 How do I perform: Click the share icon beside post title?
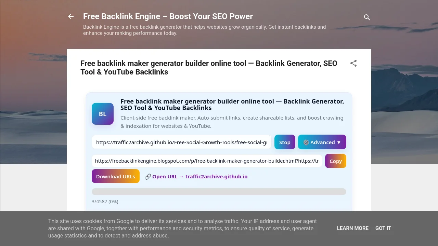[x=353, y=63]
